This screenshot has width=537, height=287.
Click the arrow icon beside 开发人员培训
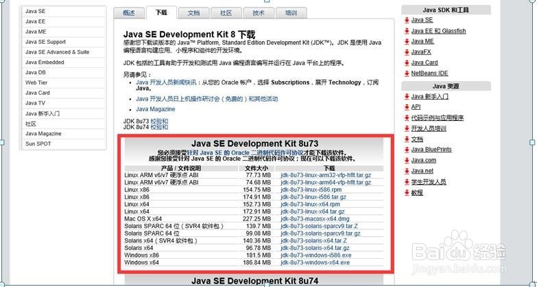pyautogui.click(x=407, y=128)
